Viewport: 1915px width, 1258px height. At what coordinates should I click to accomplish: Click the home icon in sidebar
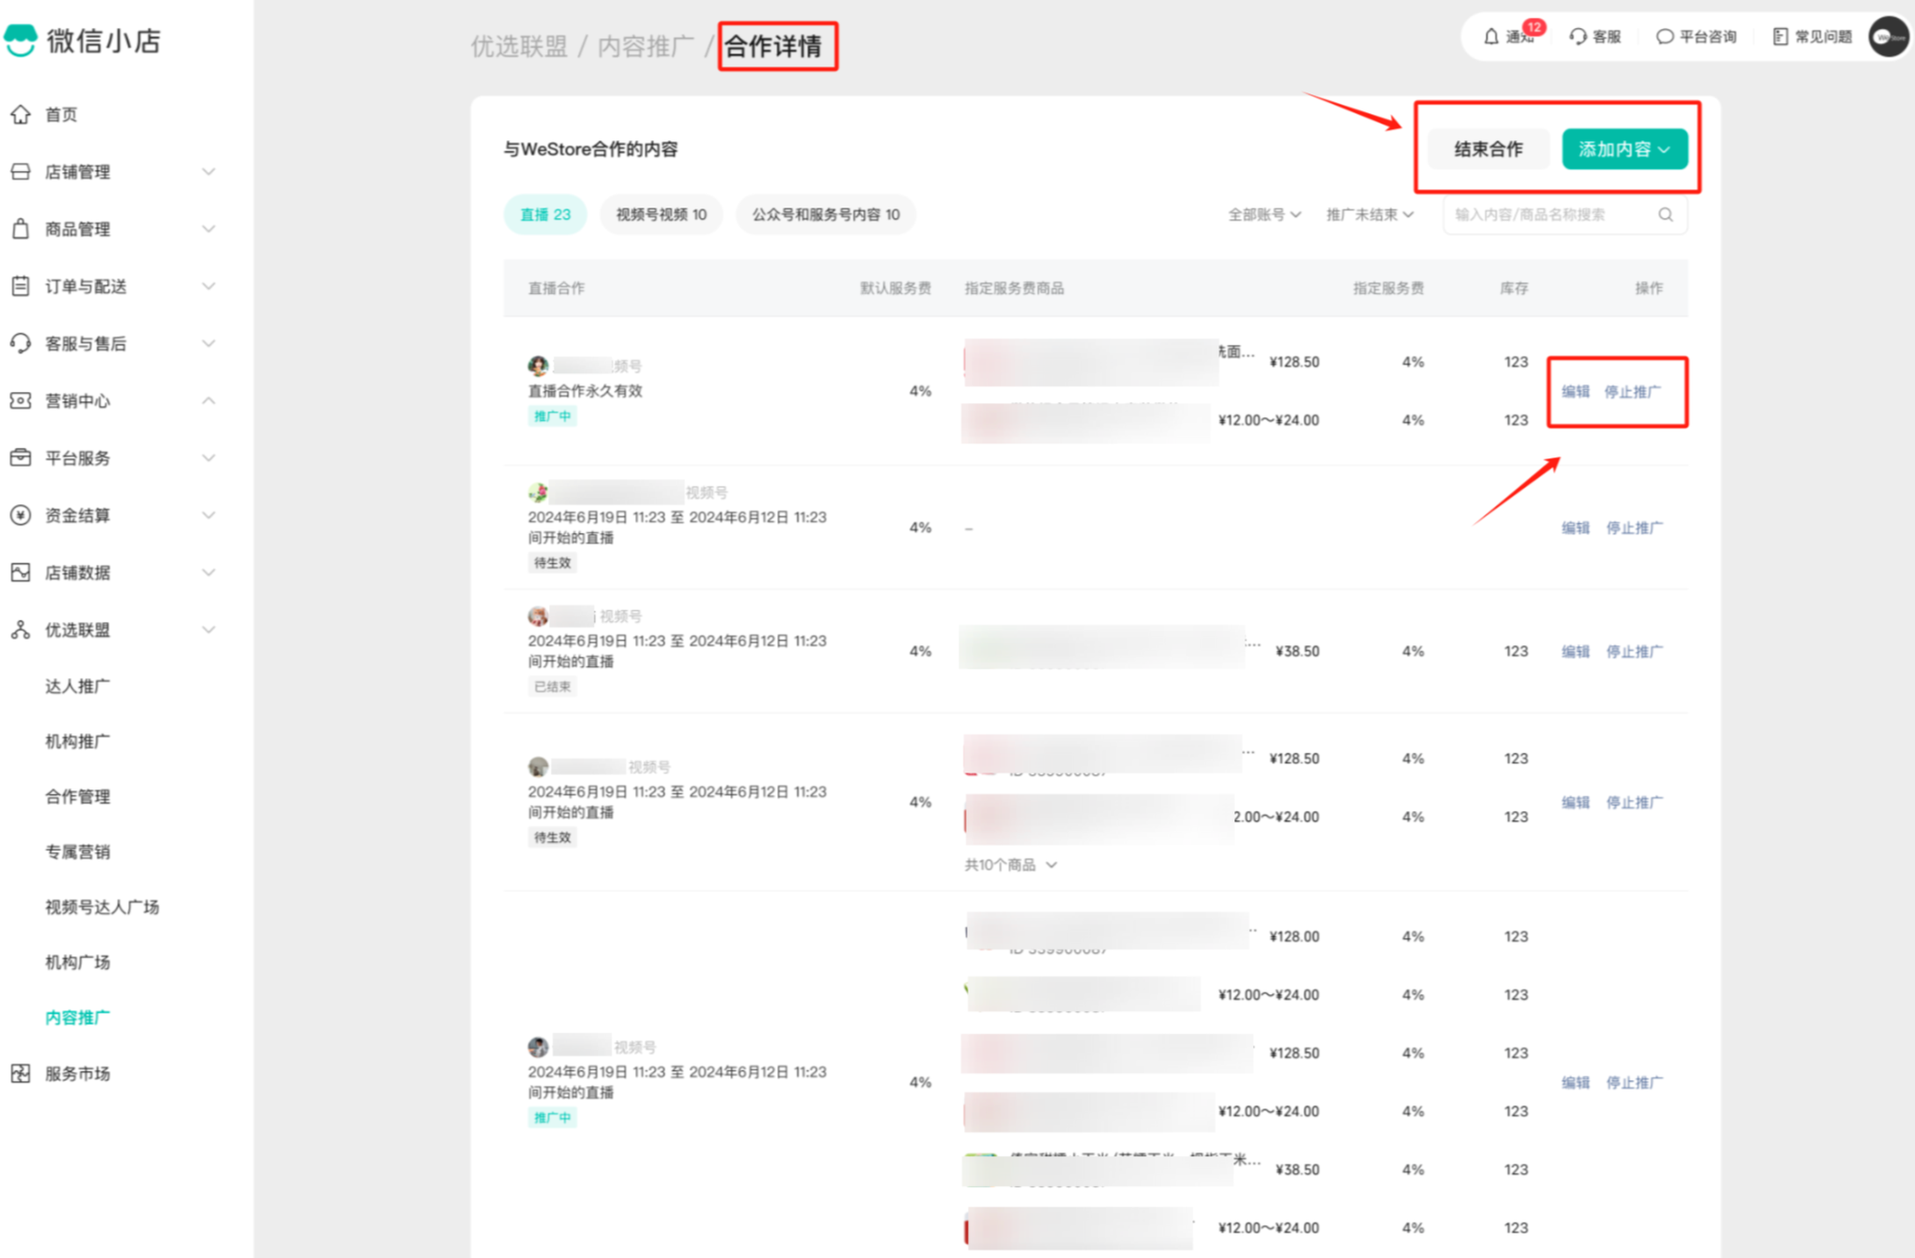(21, 114)
